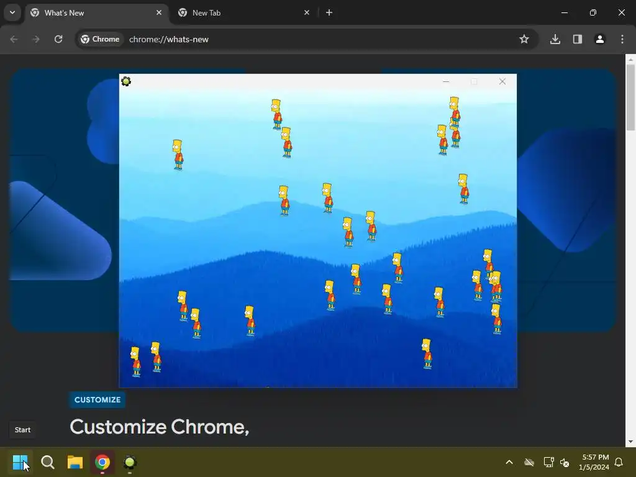
Task: Click the Start tooltip label
Action: 23,430
